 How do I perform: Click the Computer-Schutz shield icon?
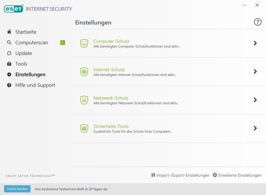click(x=84, y=43)
